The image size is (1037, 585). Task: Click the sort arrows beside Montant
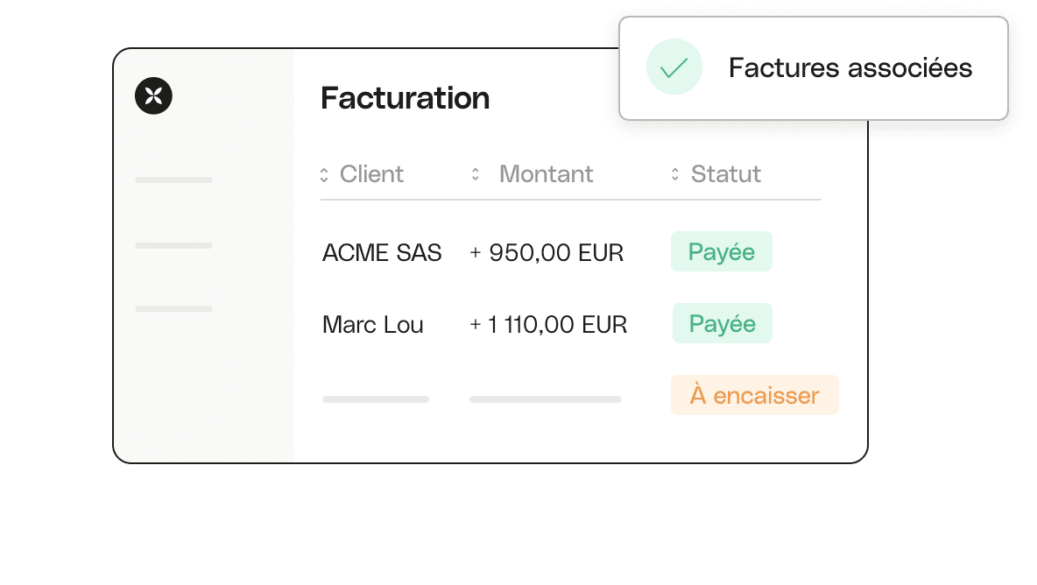coord(476,174)
